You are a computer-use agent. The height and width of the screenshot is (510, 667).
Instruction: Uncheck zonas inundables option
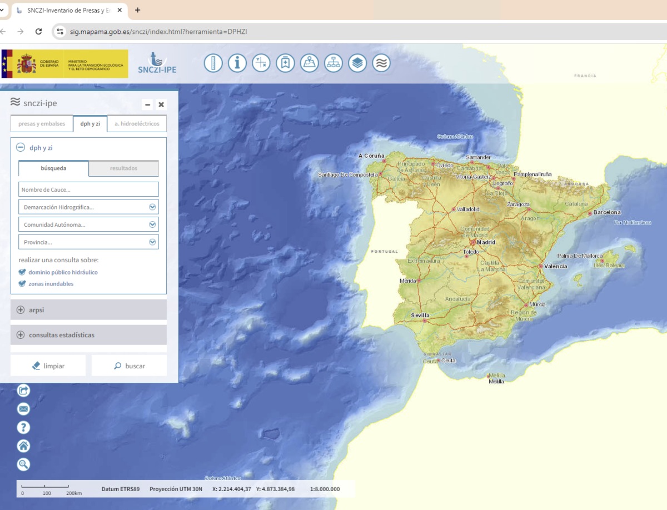[22, 284]
